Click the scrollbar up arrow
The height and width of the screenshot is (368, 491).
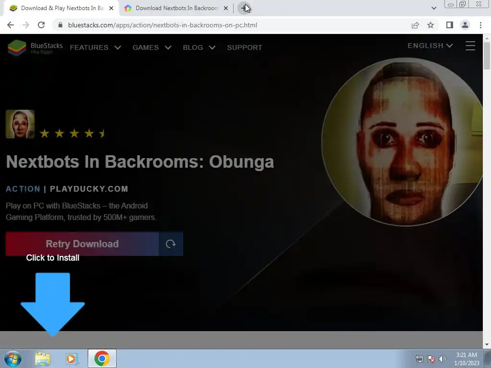[486, 38]
